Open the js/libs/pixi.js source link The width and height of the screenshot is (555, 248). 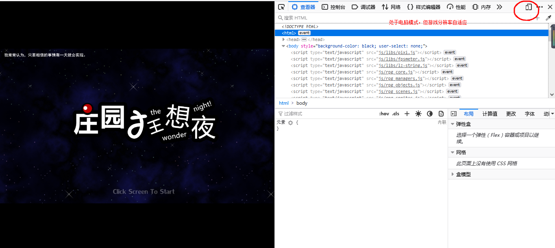396,52
